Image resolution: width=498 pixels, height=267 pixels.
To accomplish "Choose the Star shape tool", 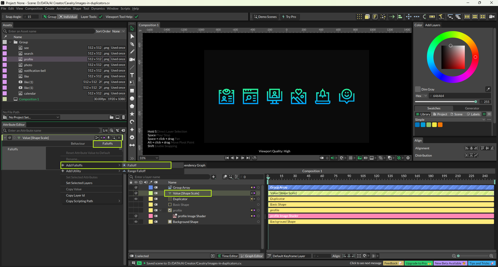I will (x=132, y=114).
